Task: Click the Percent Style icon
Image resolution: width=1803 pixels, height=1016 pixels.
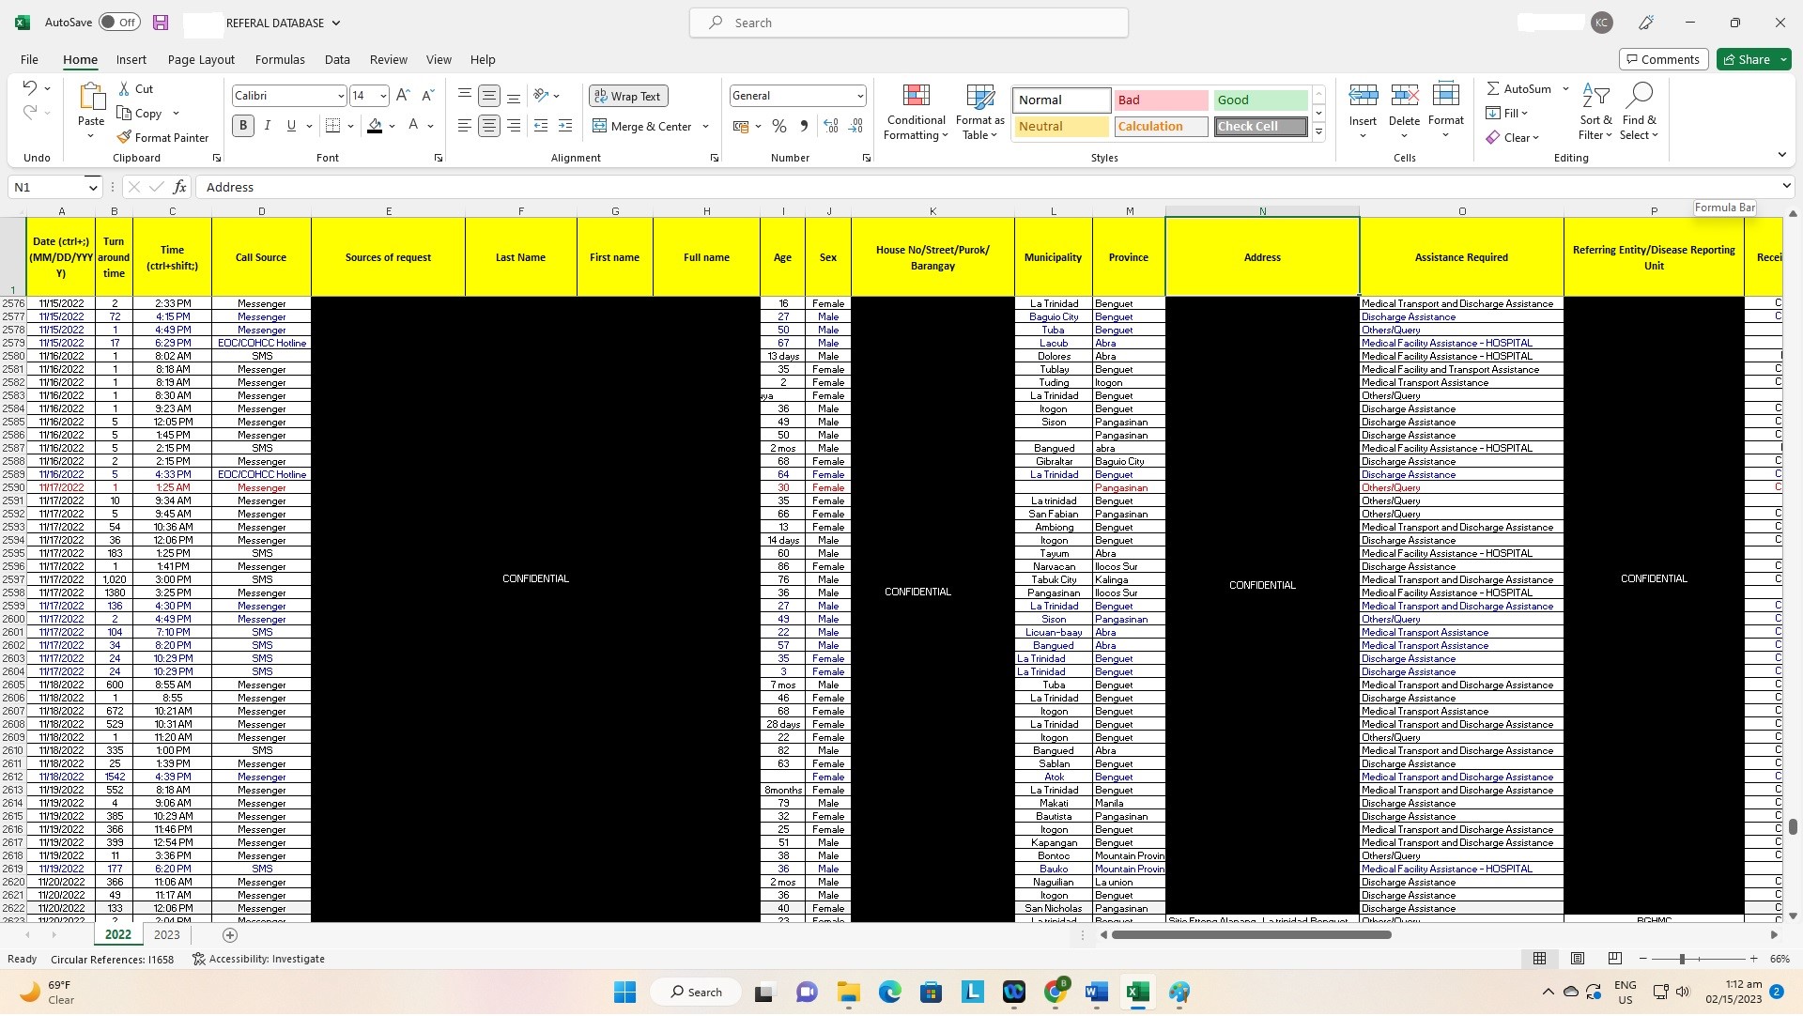Action: tap(778, 126)
